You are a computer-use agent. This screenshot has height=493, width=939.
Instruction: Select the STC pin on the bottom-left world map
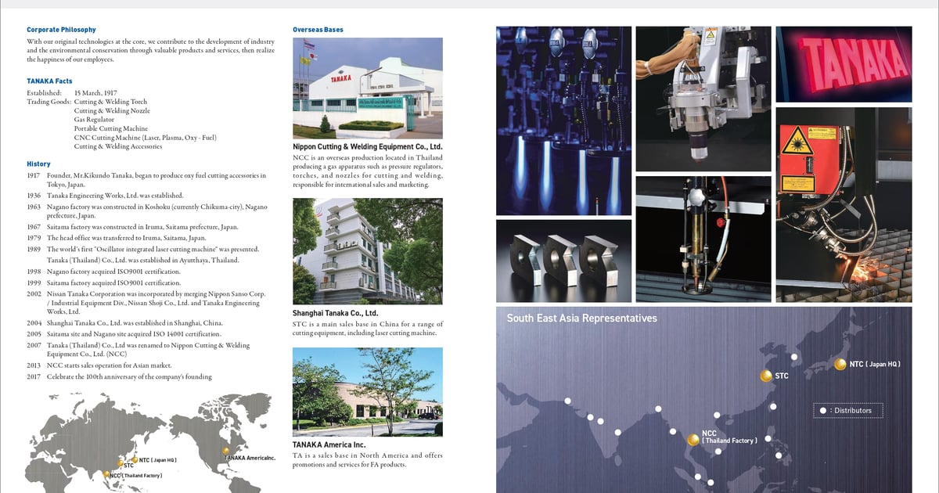(x=120, y=463)
